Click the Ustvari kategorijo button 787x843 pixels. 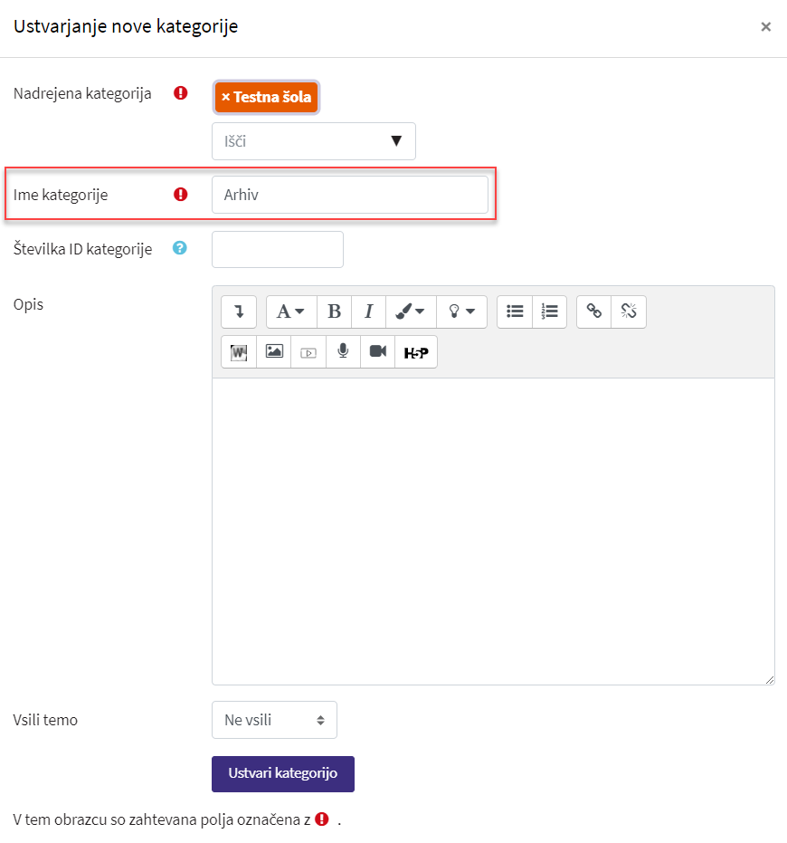coord(283,774)
